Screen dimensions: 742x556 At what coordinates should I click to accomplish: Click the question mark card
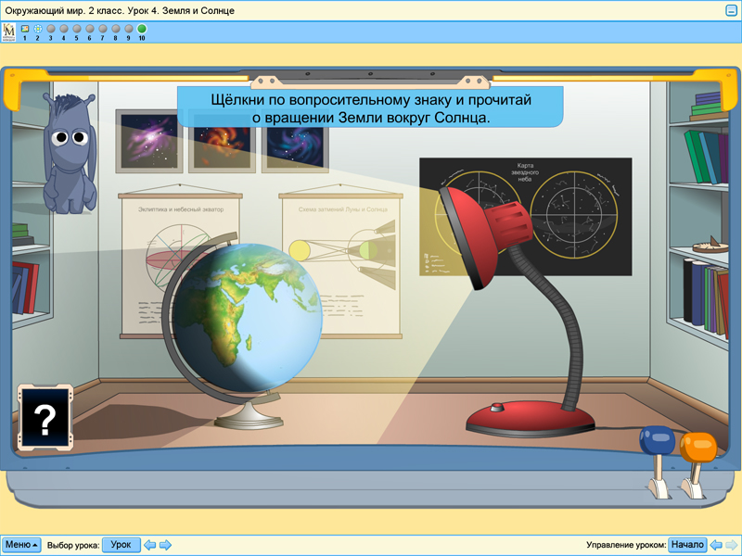point(45,420)
